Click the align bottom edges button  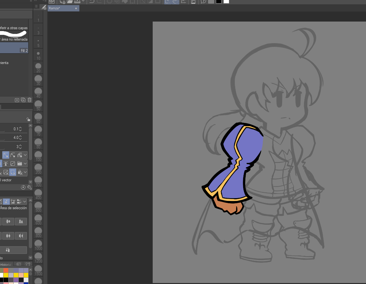click(x=21, y=221)
